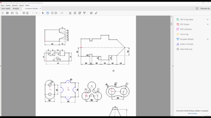Open the Pencere menu
Image resolution: width=211 pixels, height=118 pixels.
pyautogui.click(x=21, y=5)
